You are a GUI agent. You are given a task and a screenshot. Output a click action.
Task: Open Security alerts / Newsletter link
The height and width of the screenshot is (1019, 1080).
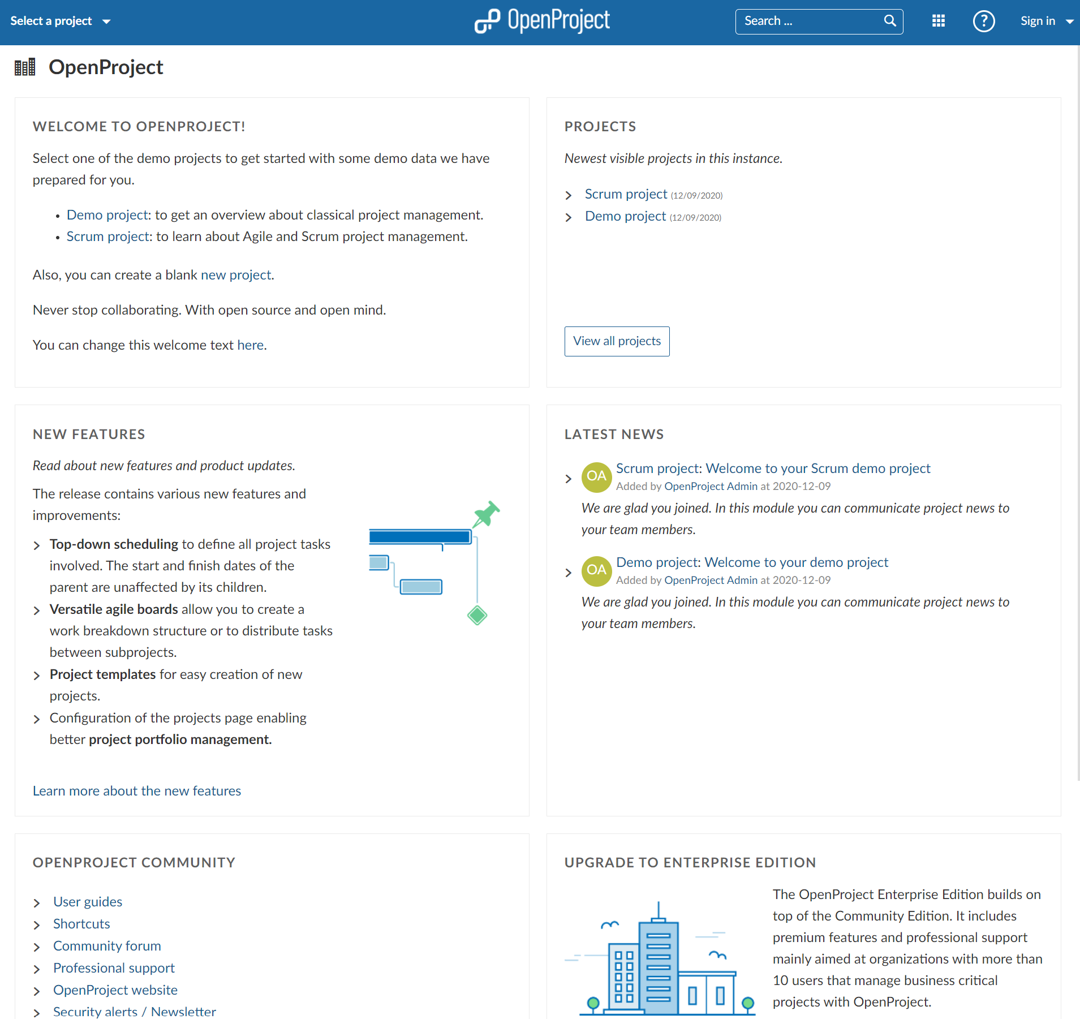[135, 1012]
